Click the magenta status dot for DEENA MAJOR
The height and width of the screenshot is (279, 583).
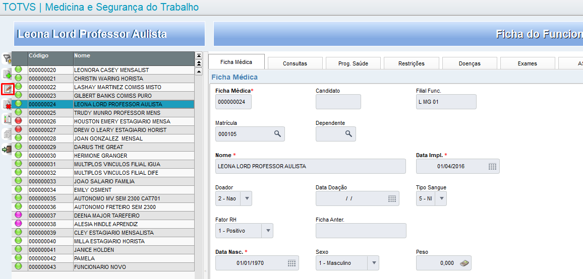[x=18, y=215]
